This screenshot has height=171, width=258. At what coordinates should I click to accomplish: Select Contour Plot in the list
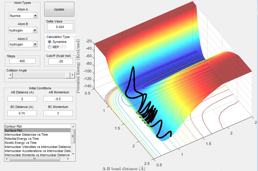tap(13, 126)
